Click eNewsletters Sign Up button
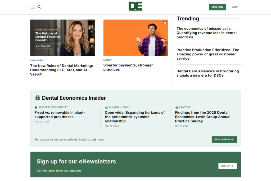Screen dimensions: 271x181 click(227, 166)
